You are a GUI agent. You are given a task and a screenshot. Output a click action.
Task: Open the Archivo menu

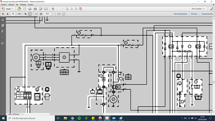pyautogui.click(x=4, y=5)
